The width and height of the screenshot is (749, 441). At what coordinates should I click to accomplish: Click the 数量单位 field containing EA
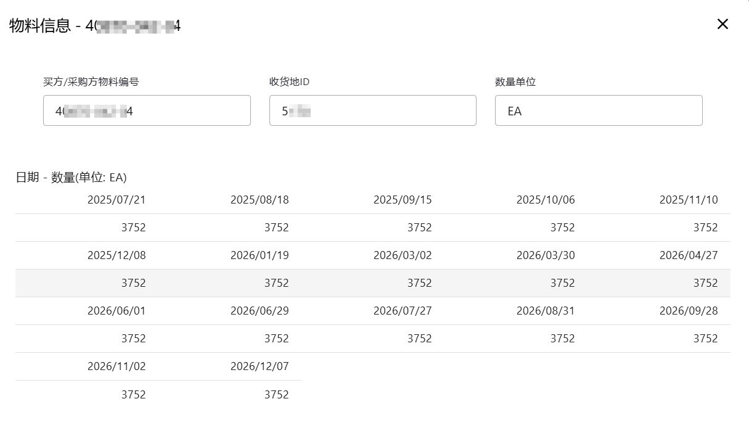point(598,111)
